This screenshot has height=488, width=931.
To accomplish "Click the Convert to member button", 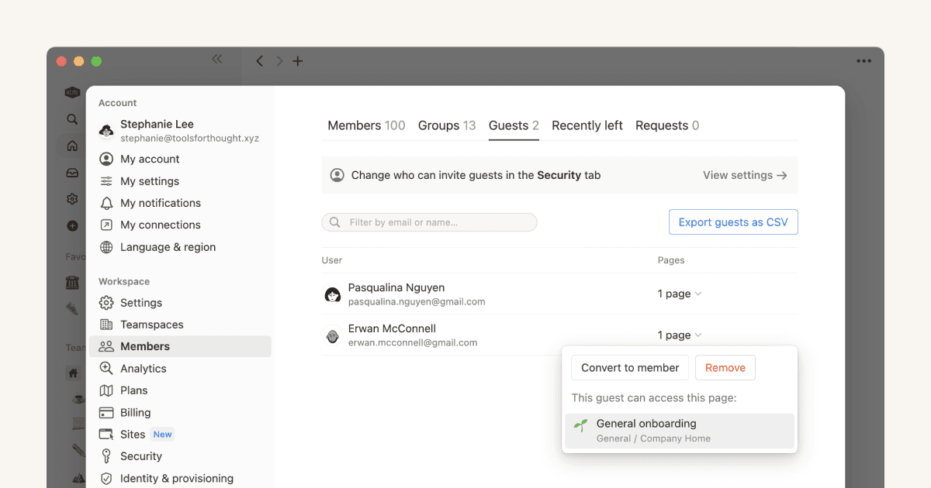I will [629, 367].
